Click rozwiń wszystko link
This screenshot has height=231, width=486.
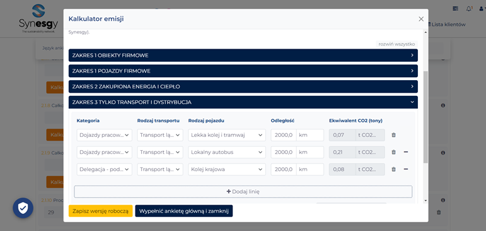396,44
